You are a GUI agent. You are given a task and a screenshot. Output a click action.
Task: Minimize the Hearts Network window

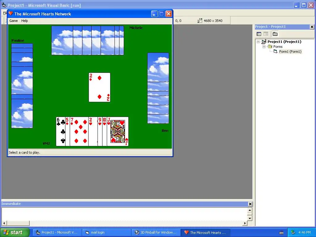pyautogui.click(x=154, y=14)
